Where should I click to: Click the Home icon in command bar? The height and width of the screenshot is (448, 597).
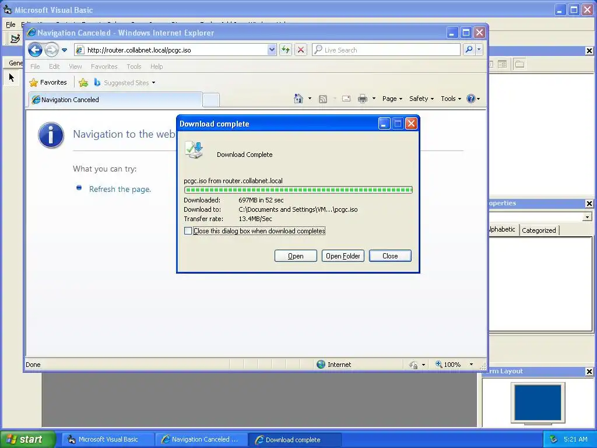[298, 99]
